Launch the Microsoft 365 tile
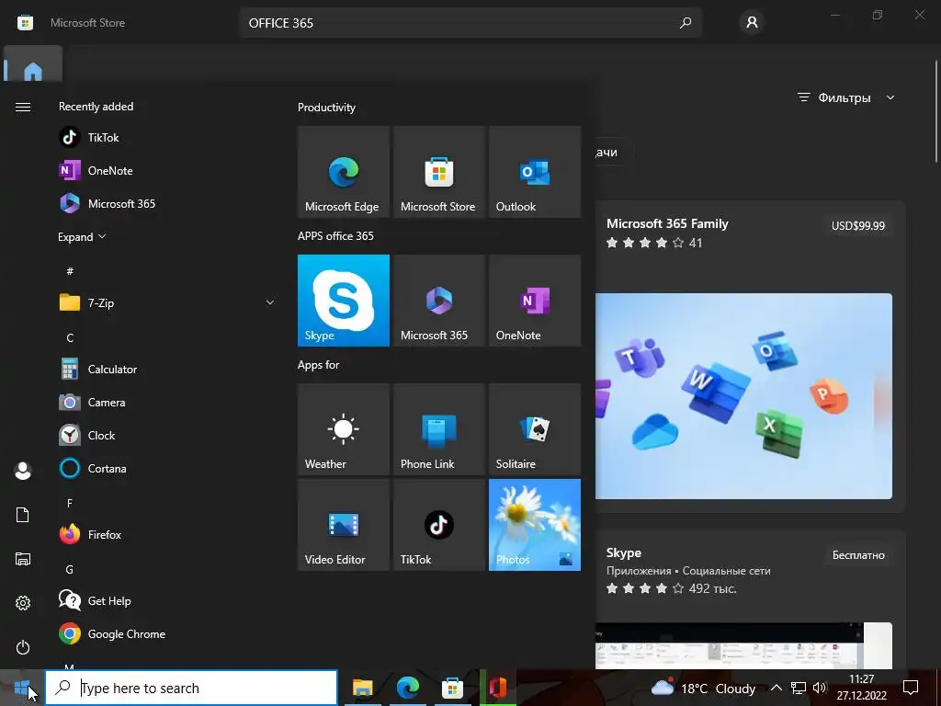 (x=438, y=301)
